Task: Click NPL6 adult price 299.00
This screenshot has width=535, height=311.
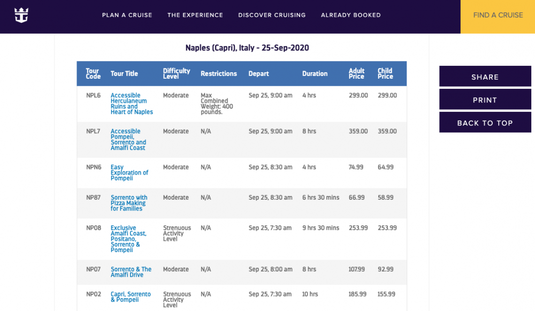Action: [x=358, y=95]
